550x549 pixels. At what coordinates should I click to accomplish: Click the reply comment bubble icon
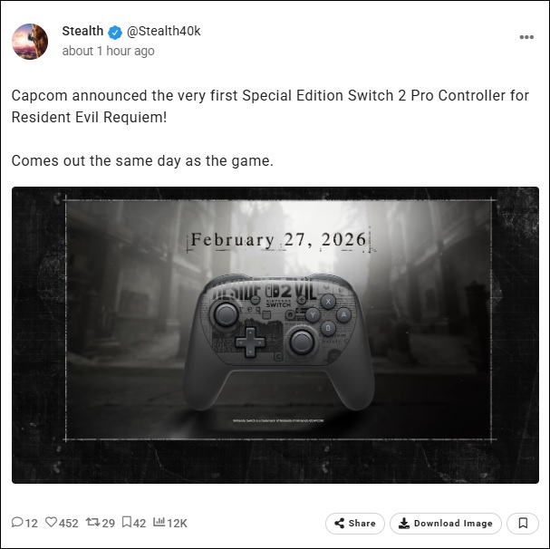click(x=17, y=522)
